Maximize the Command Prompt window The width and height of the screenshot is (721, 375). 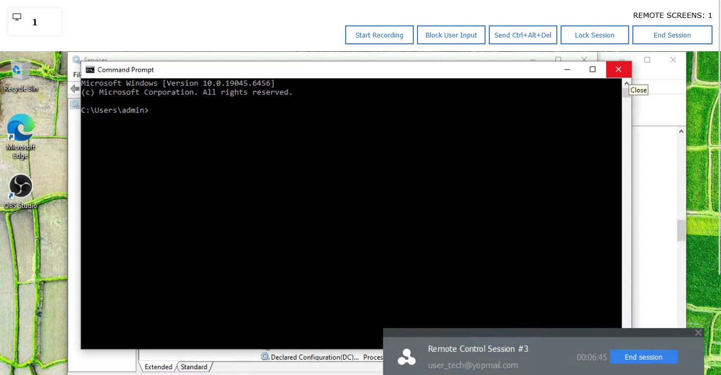pos(592,70)
